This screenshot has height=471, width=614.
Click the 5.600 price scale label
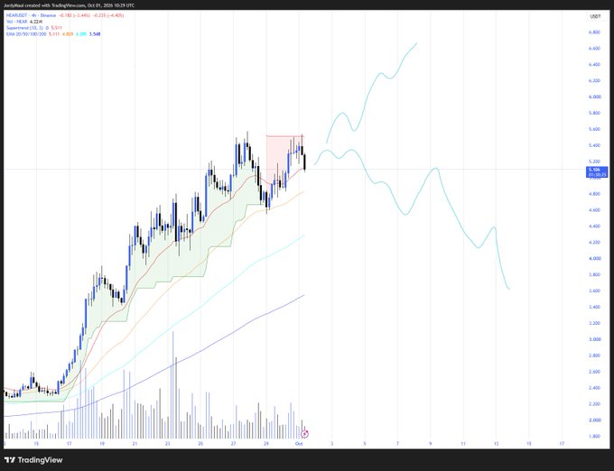point(594,129)
